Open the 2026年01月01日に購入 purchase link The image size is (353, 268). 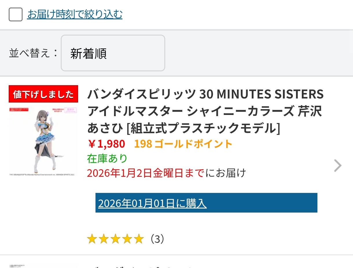click(x=152, y=203)
